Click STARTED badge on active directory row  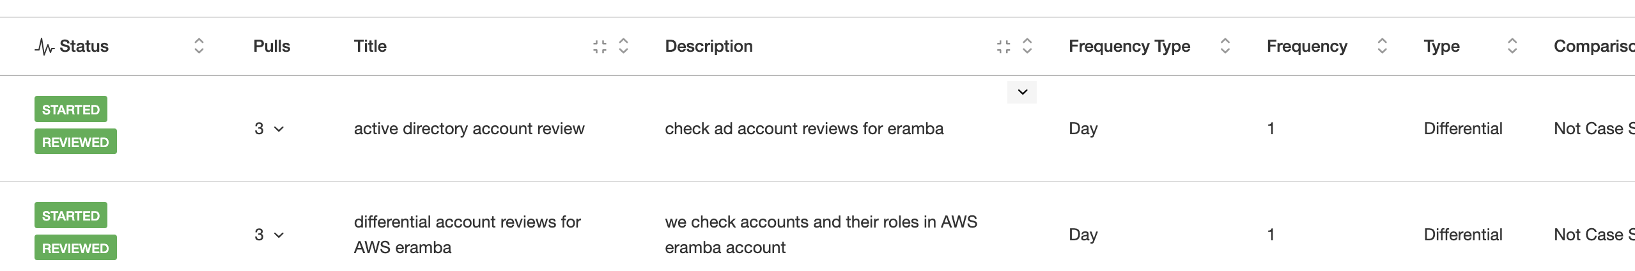(x=71, y=109)
